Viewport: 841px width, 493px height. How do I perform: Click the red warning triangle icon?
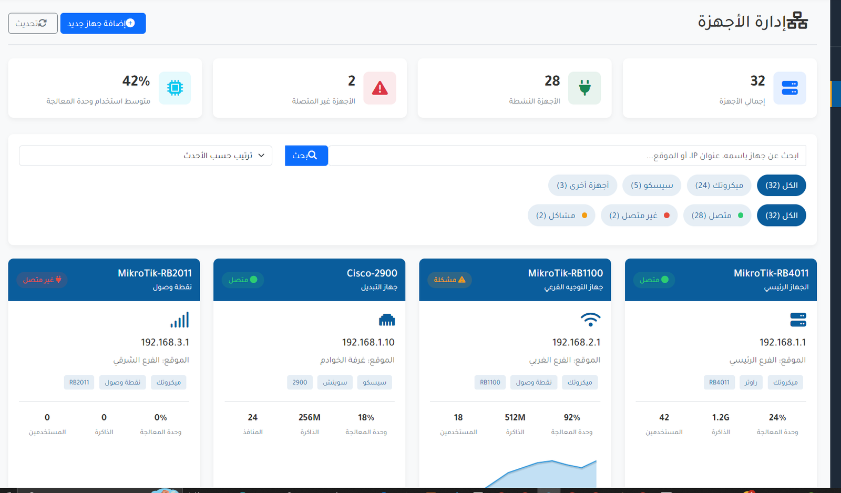380,88
